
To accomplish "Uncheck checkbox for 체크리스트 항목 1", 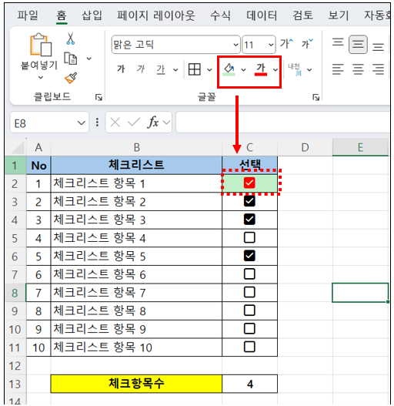I will tap(249, 183).
